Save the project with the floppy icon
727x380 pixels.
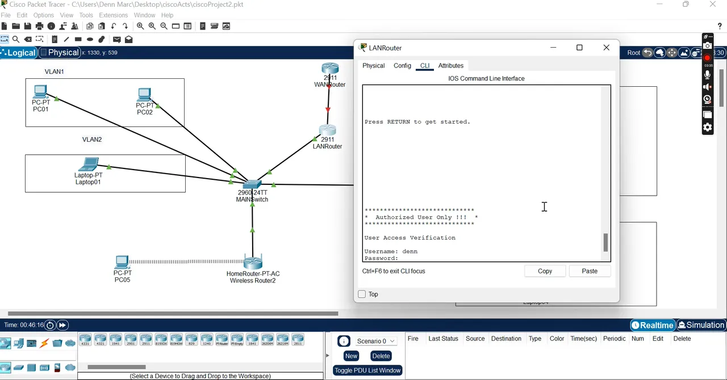click(28, 26)
